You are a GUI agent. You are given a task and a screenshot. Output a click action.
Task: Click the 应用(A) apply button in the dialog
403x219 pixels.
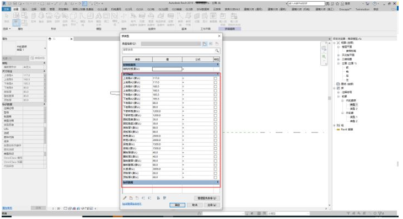[x=212, y=205]
